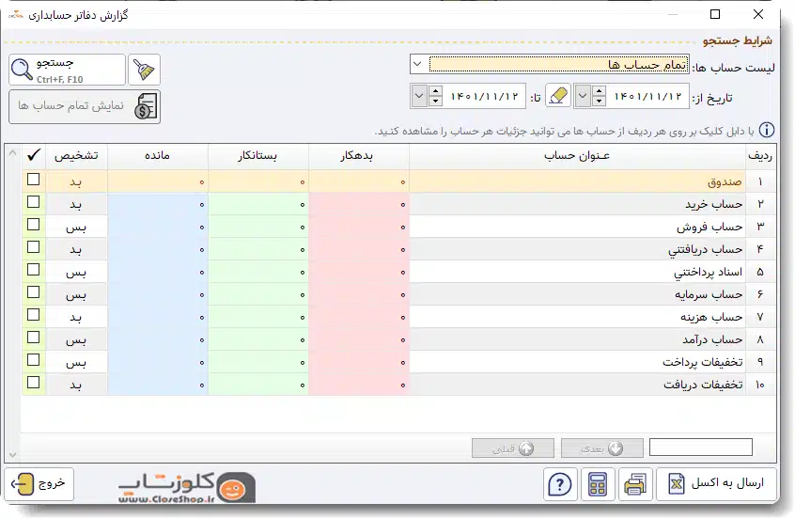The height and width of the screenshot is (519, 795).
Task: Click the تشخیص column header
Action: pos(76,156)
